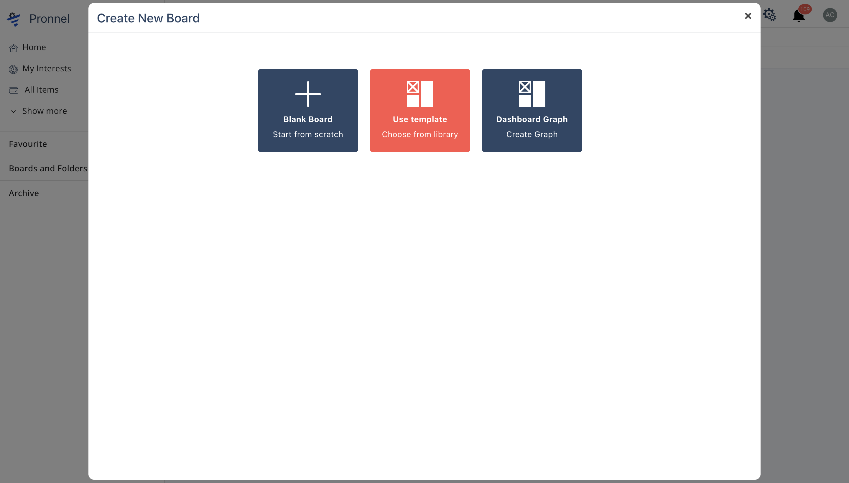849x483 pixels.
Task: Close the Create New Board dialog
Action: [x=748, y=16]
